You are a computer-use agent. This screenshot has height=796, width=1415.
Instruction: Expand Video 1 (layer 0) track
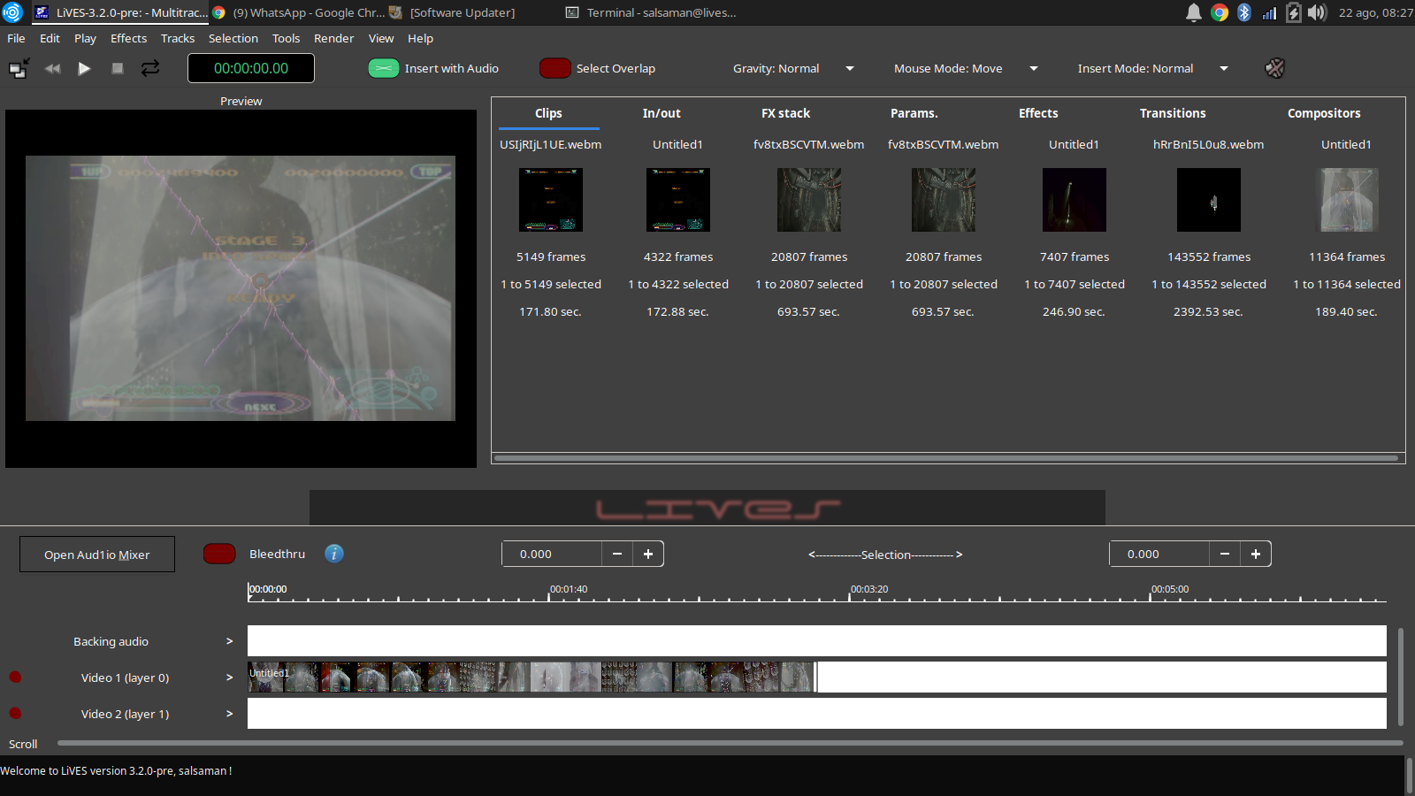click(x=229, y=677)
